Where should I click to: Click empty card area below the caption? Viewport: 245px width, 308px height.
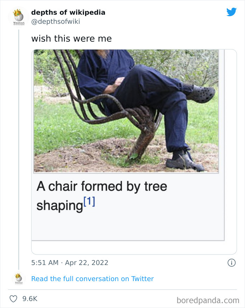pos(127,227)
